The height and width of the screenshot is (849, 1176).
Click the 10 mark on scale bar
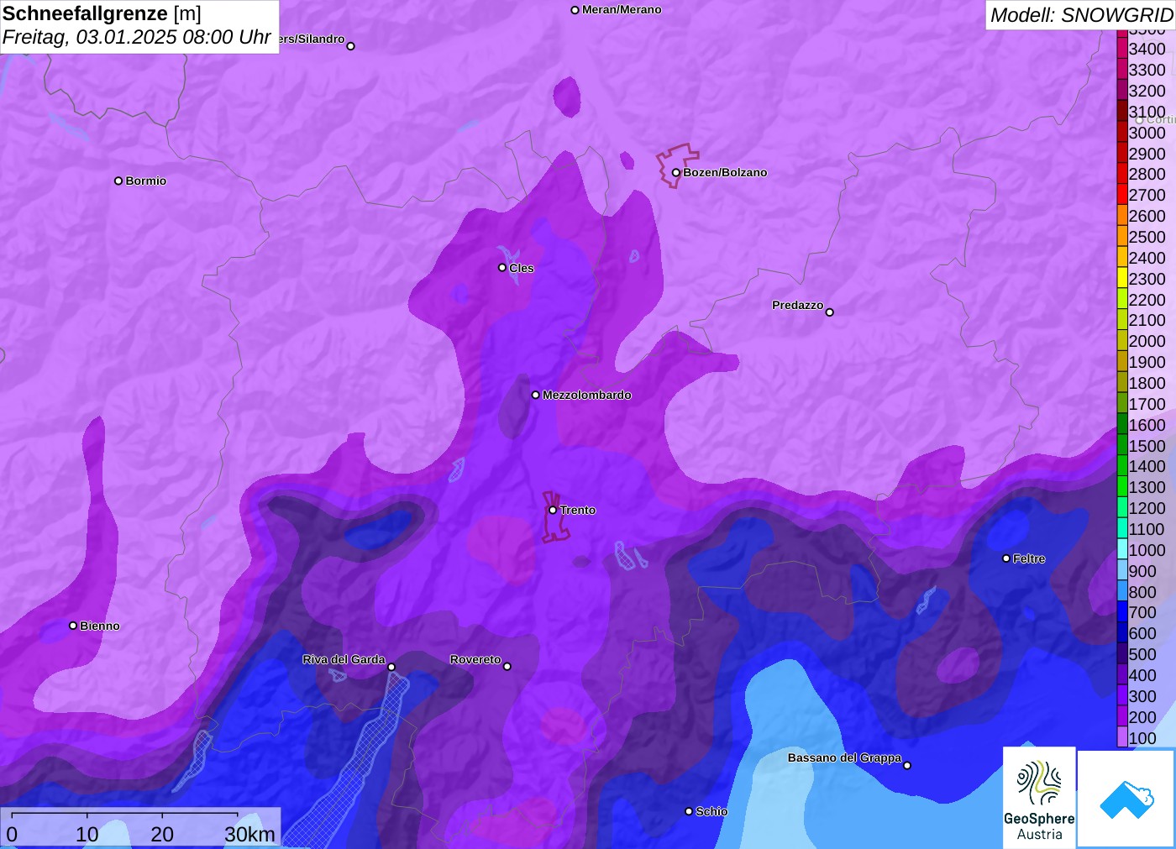pos(87,835)
